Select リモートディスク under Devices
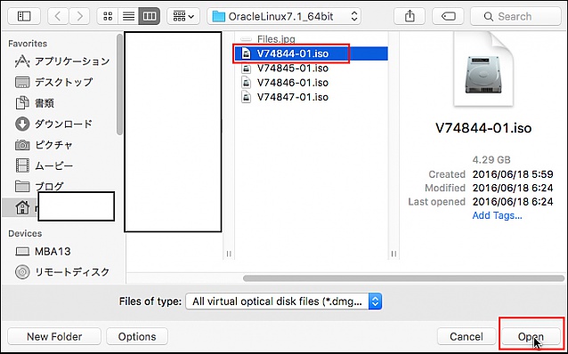Viewport: 568px width, 354px height. [x=62, y=272]
